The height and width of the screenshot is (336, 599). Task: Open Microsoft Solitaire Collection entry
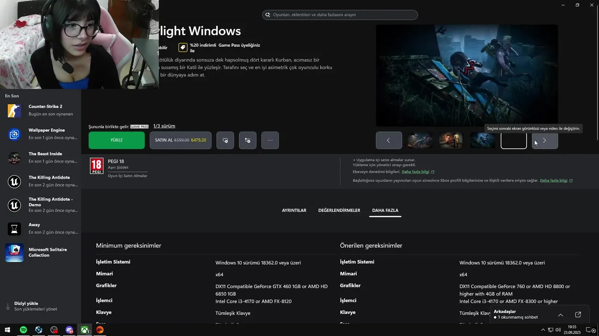tap(41, 252)
